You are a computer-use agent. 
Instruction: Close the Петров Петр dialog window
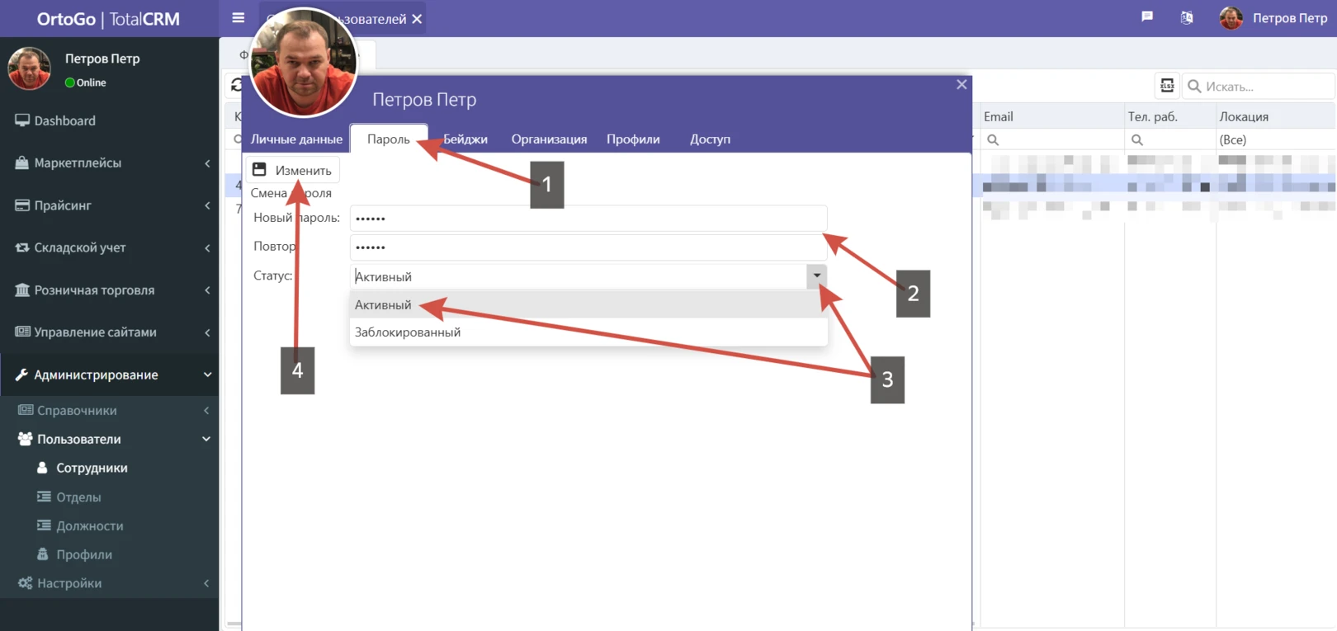(x=961, y=84)
